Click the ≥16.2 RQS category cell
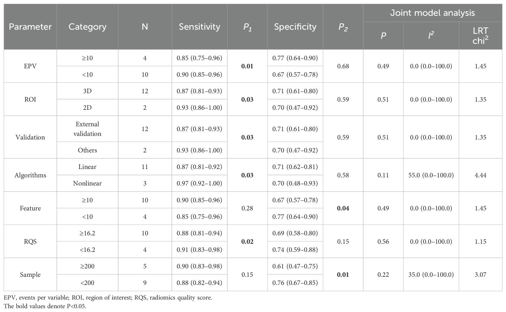This screenshot has width=506, height=312. [87, 233]
